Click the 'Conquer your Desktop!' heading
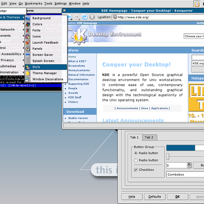The image size is (204, 204). click(136, 65)
